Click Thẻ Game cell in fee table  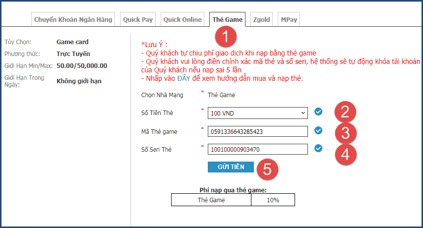(x=211, y=200)
